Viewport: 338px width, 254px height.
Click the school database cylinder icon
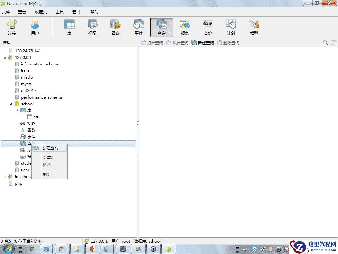tap(17, 104)
